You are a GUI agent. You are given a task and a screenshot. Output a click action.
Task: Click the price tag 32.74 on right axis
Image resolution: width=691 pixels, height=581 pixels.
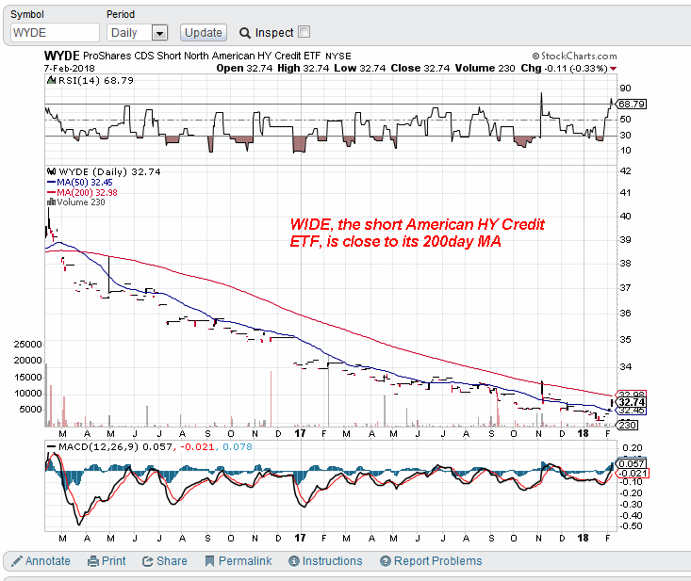632,402
